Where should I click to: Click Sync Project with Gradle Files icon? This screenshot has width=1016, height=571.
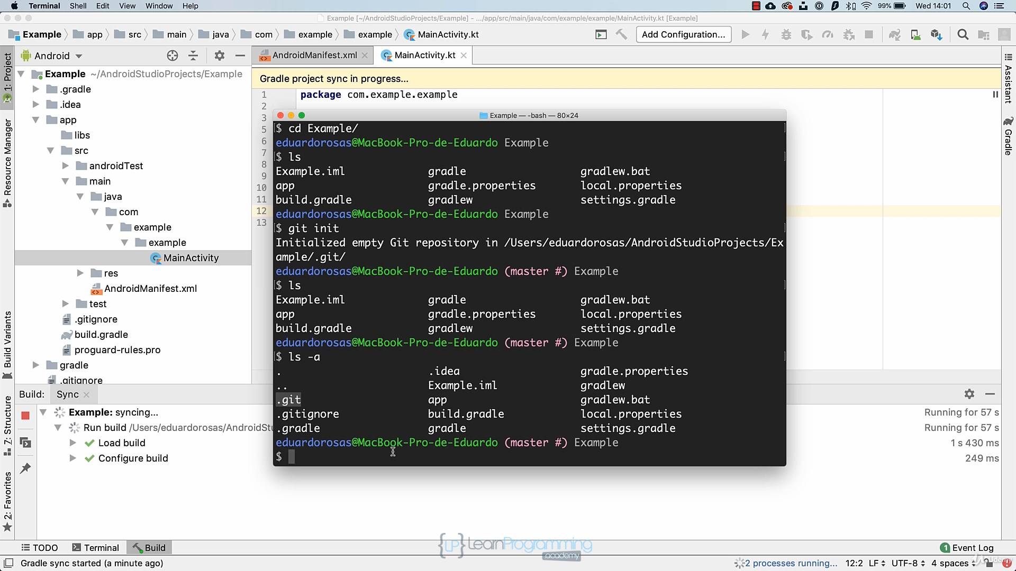[894, 35]
